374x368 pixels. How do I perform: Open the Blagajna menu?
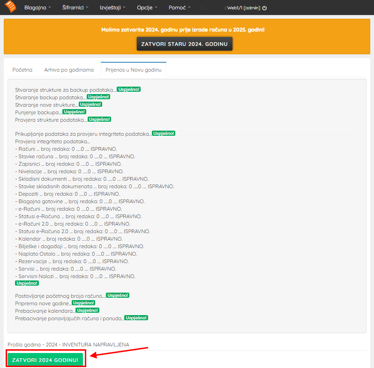(37, 7)
